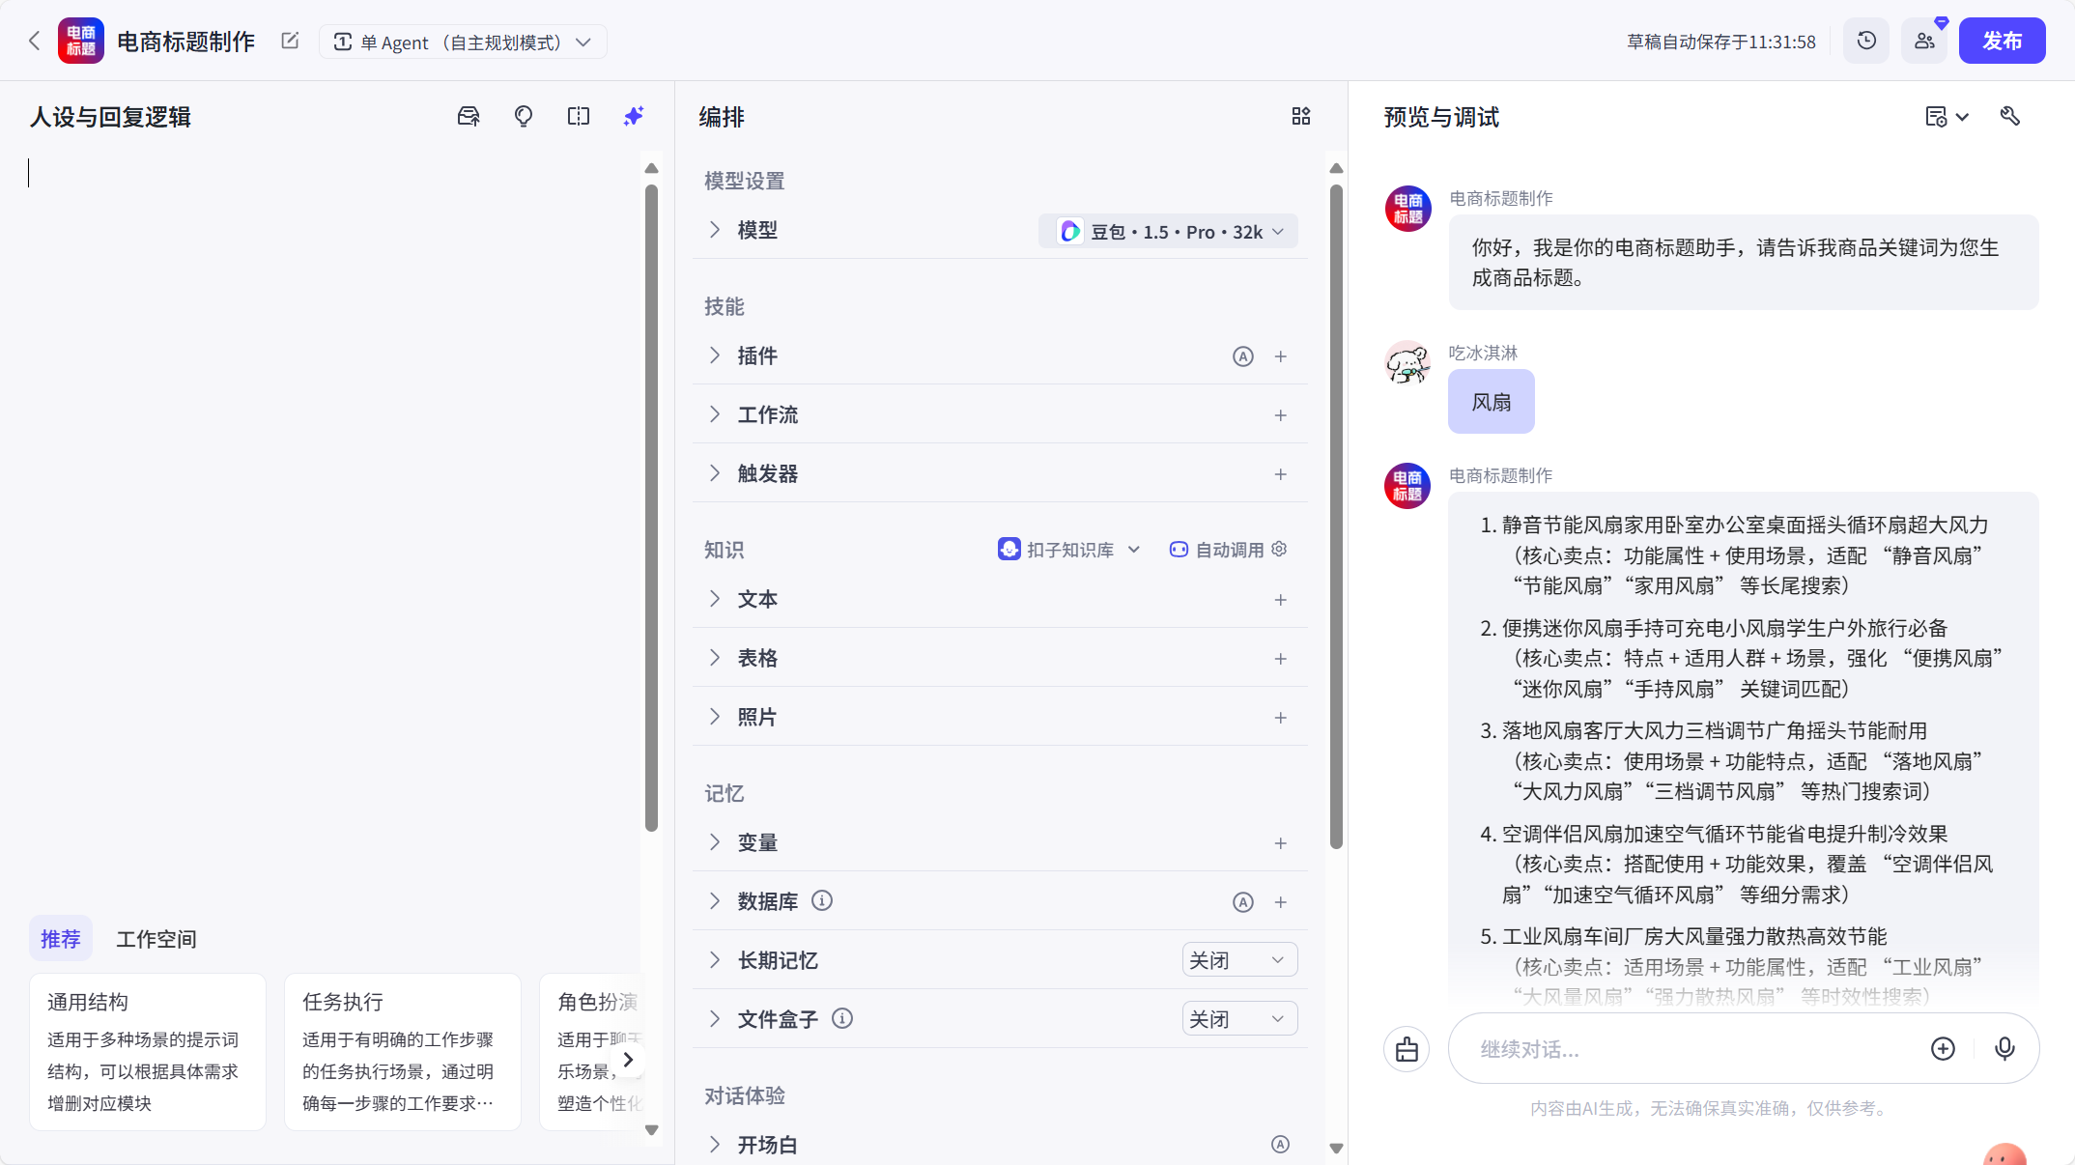Image resolution: width=2075 pixels, height=1165 pixels.
Task: Open the version history clock icon
Action: pyautogui.click(x=1865, y=41)
